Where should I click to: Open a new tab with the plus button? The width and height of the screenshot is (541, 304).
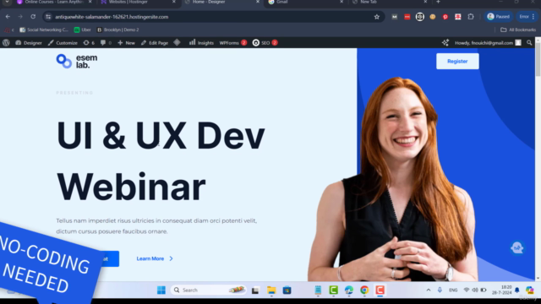438,2
